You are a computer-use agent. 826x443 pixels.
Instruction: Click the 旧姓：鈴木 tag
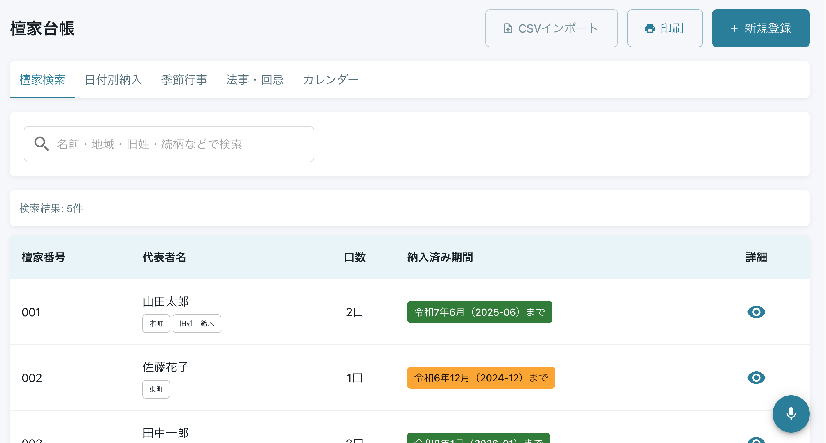pos(197,324)
